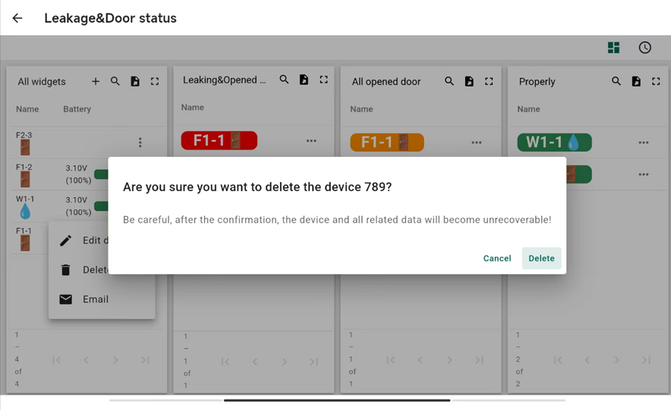
Task: Open vertical dots menu for F2-3
Action: tap(140, 142)
